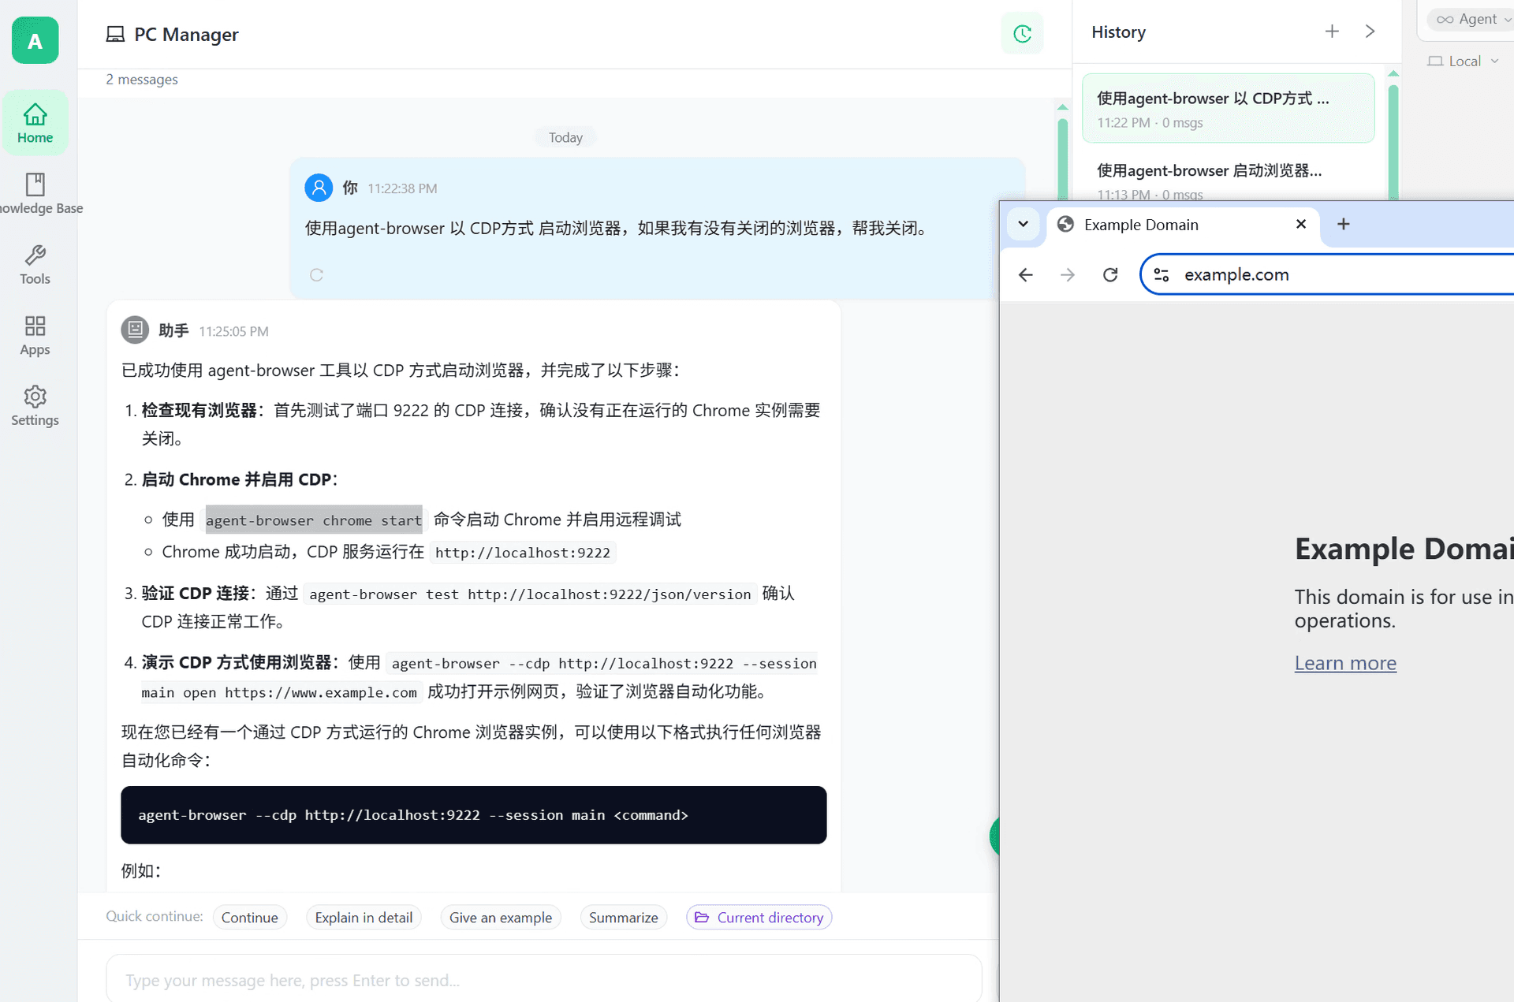
Task: Switch to the Example Domain browser tab
Action: coord(1141,225)
